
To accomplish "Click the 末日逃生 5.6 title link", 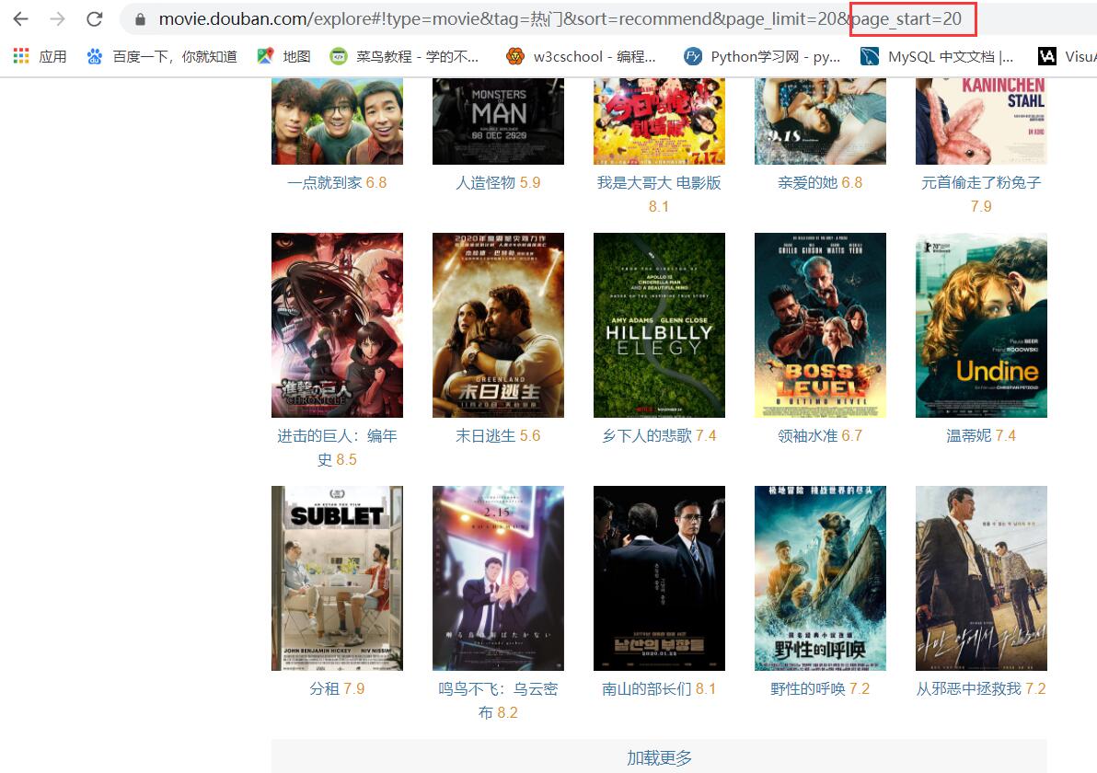I will click(498, 436).
